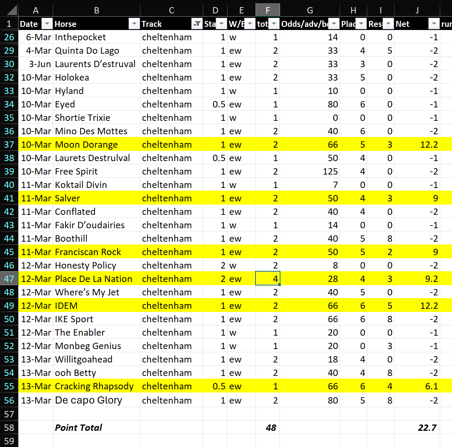Viewport: 452px width, 447px height.
Task: Click the selected cell F47 showing 4
Action: pyautogui.click(x=268, y=279)
